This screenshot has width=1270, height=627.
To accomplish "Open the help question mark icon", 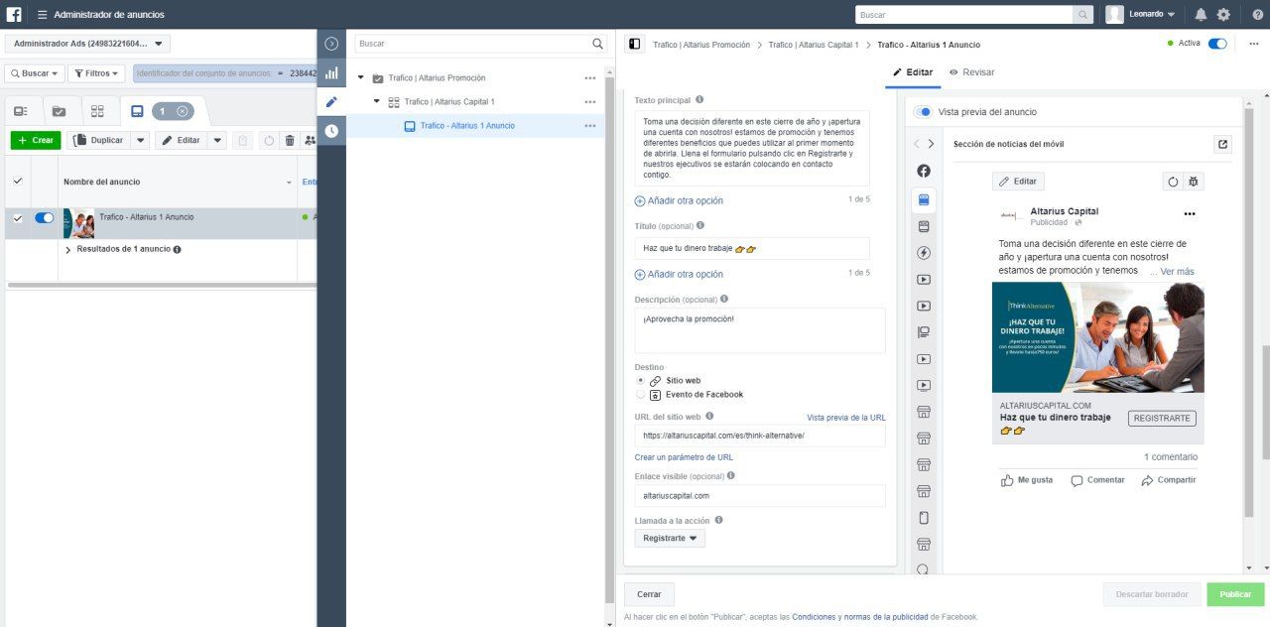I will pos(1257,15).
